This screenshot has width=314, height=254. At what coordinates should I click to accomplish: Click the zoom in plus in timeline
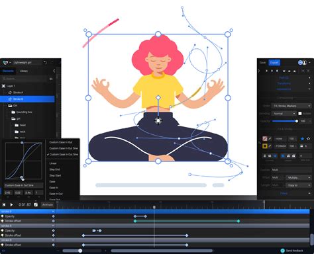pyautogui.click(x=105, y=251)
